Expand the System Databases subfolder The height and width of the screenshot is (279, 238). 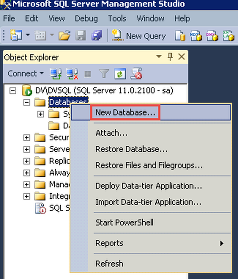(40, 114)
